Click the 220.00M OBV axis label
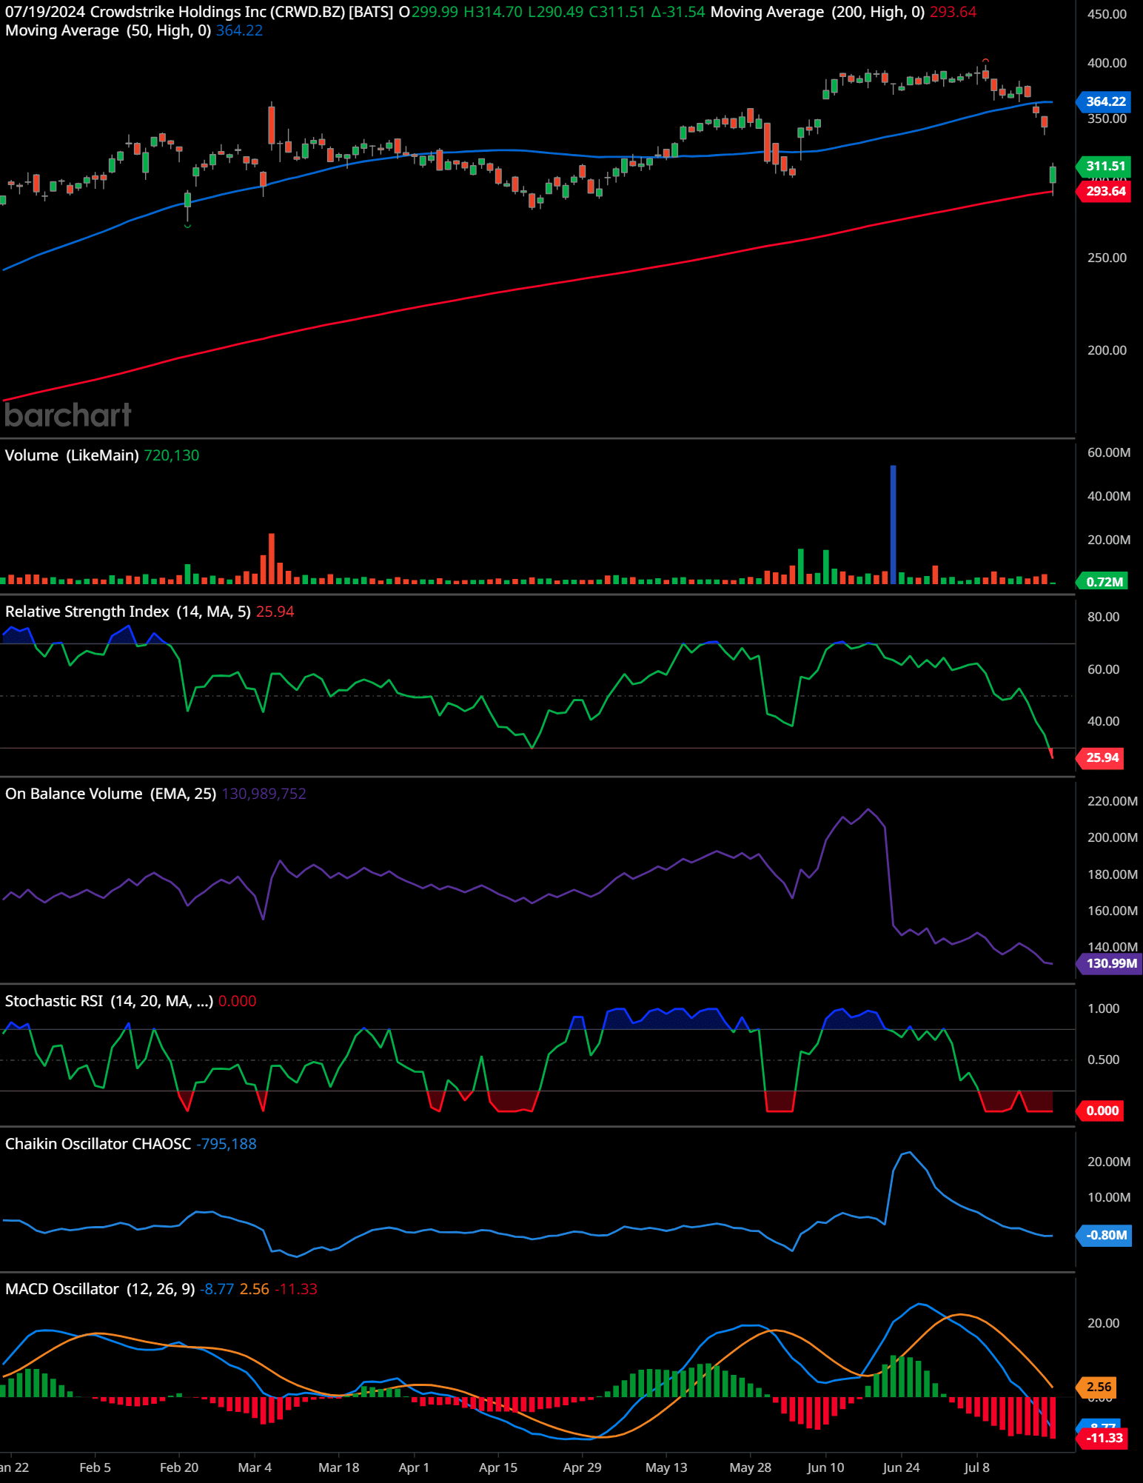Viewport: 1143px width, 1483px height. click(1112, 801)
